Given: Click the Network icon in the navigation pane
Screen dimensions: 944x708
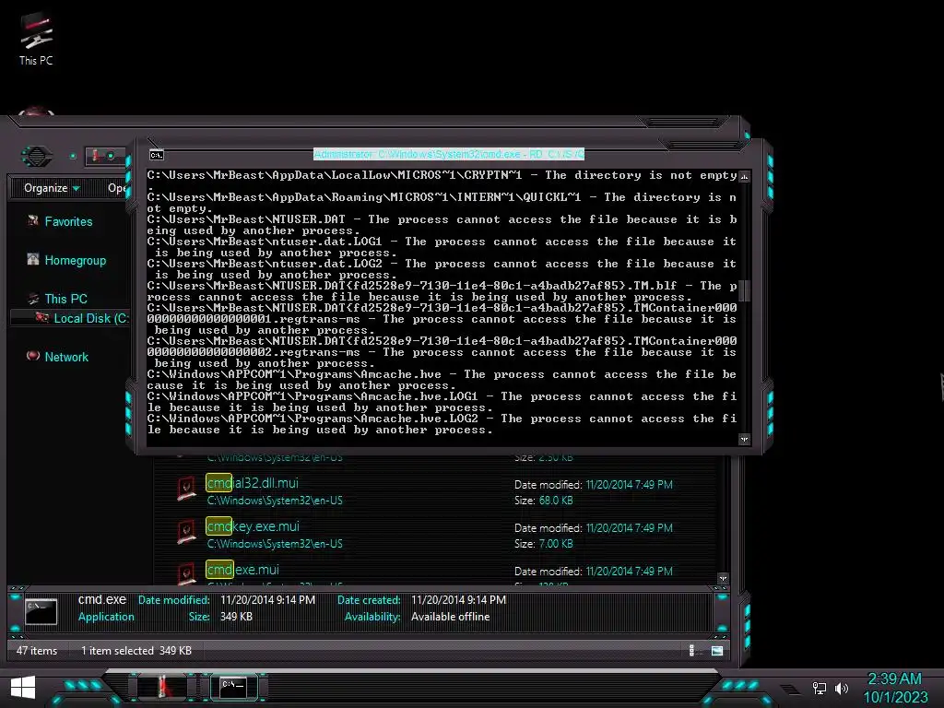Looking at the screenshot, I should [33, 356].
